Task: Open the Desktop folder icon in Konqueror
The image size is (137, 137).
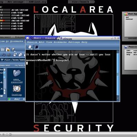Action: pos(17,89)
